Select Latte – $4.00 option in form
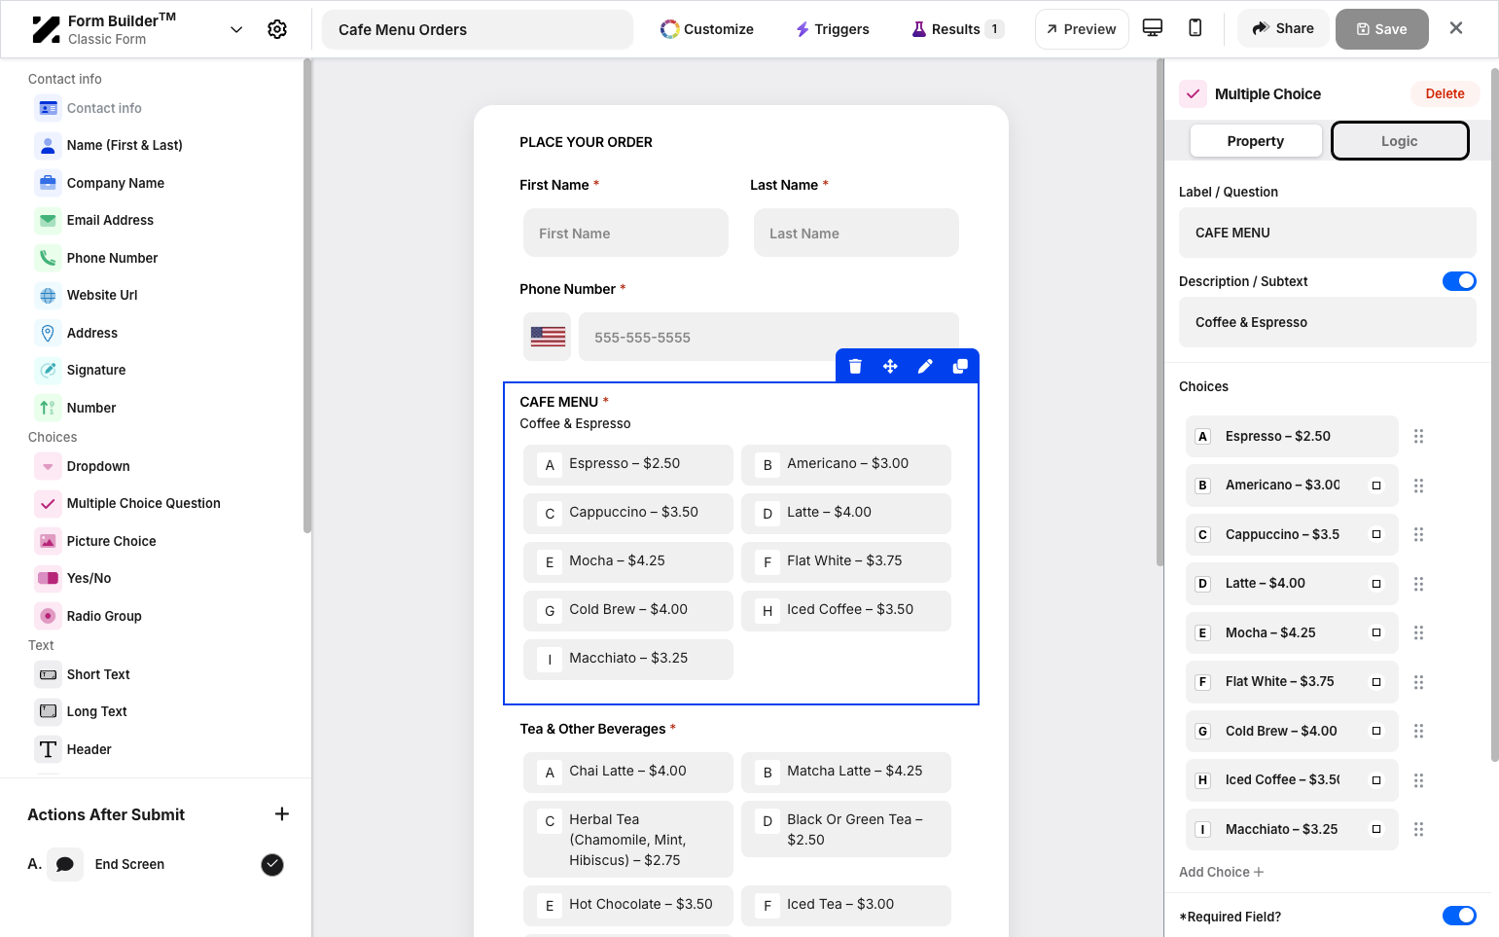Screen dimensions: 1499x937 coord(846,514)
